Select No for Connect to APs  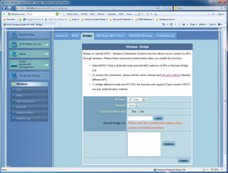coord(138,111)
